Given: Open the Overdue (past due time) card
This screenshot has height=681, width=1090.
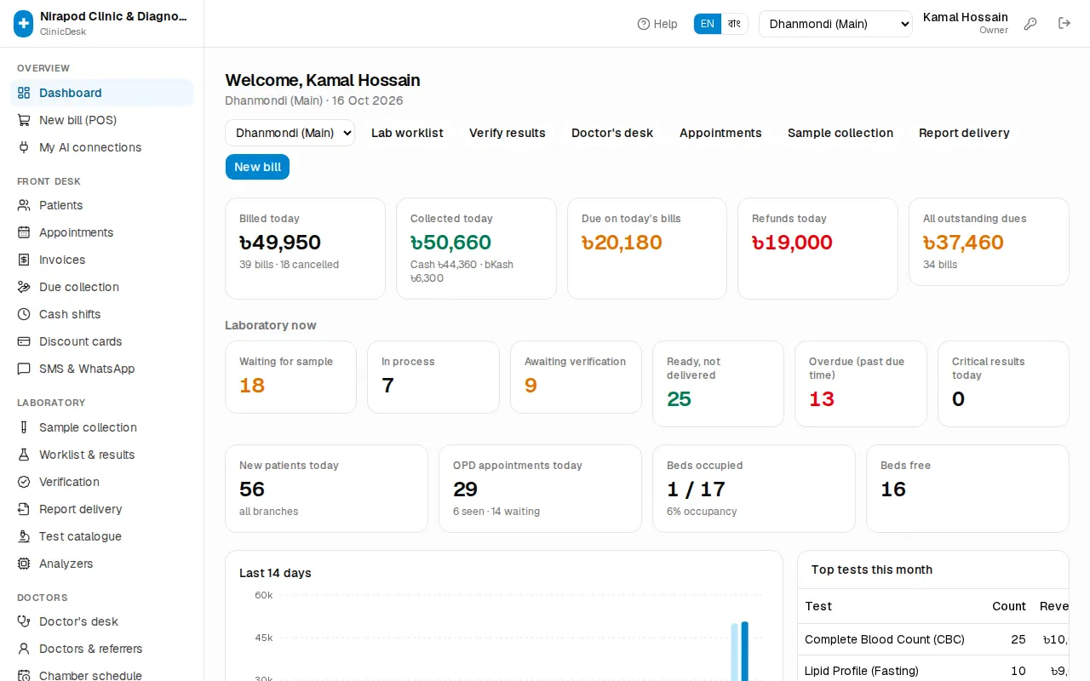Looking at the screenshot, I should (860, 384).
